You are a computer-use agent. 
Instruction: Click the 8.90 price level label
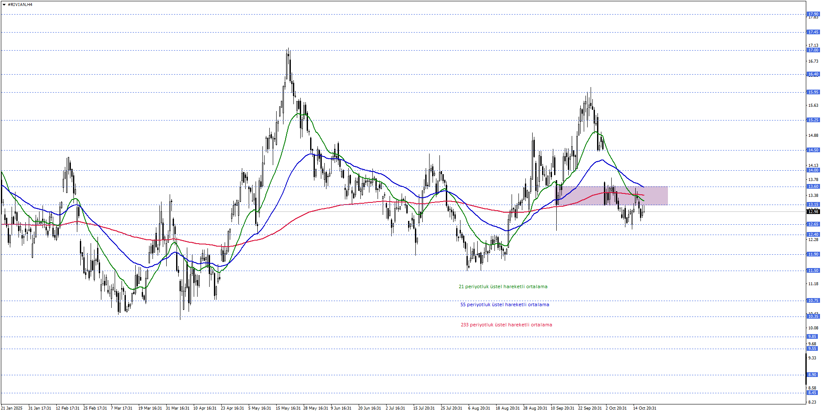pyautogui.click(x=813, y=375)
